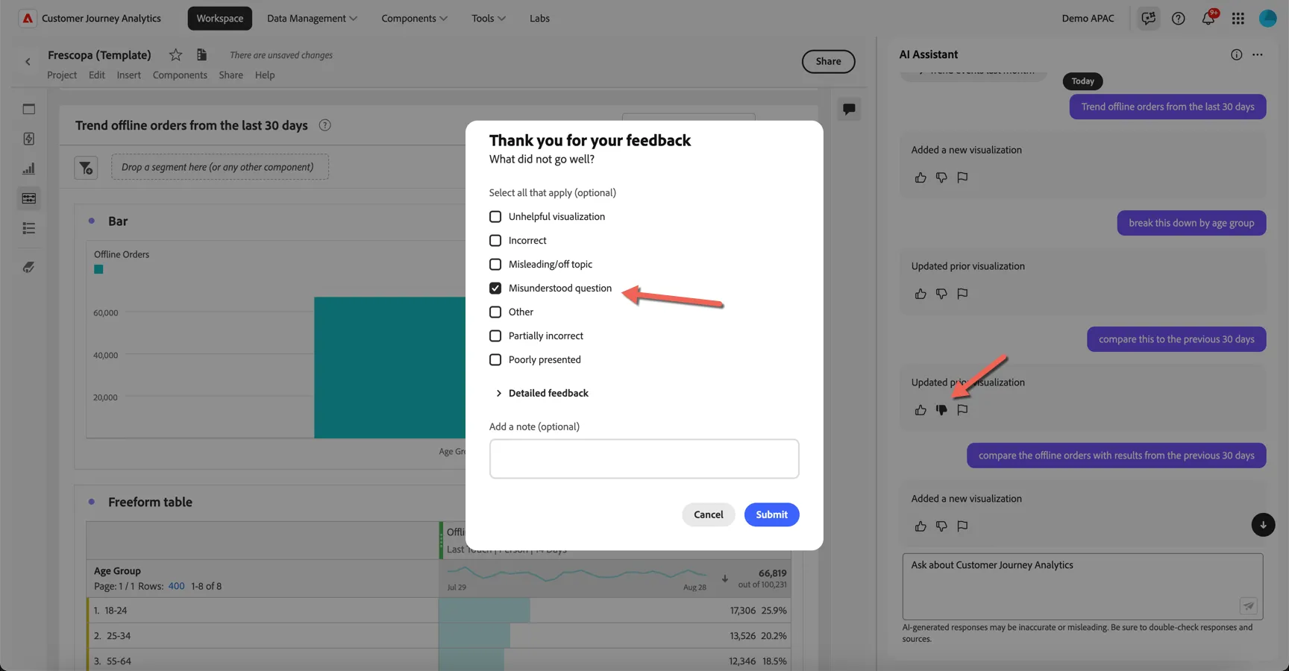
Task: Check the Other checkbox
Action: click(495, 312)
